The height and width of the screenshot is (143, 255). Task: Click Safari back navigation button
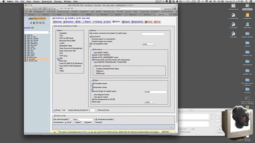27,8
